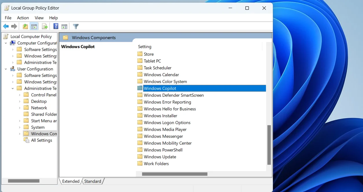
Task: Click the Up one level folder icon
Action: click(x=25, y=26)
